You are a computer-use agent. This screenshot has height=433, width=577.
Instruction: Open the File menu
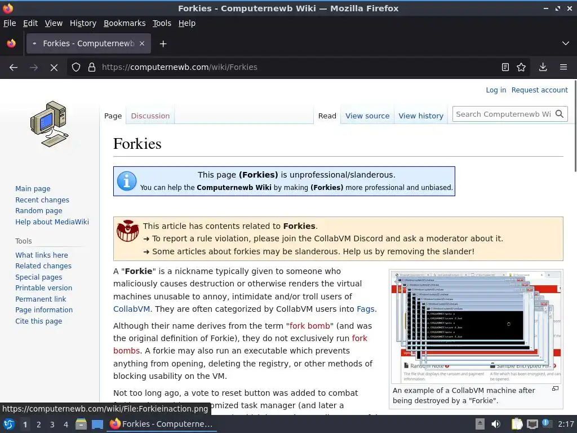coord(10,23)
